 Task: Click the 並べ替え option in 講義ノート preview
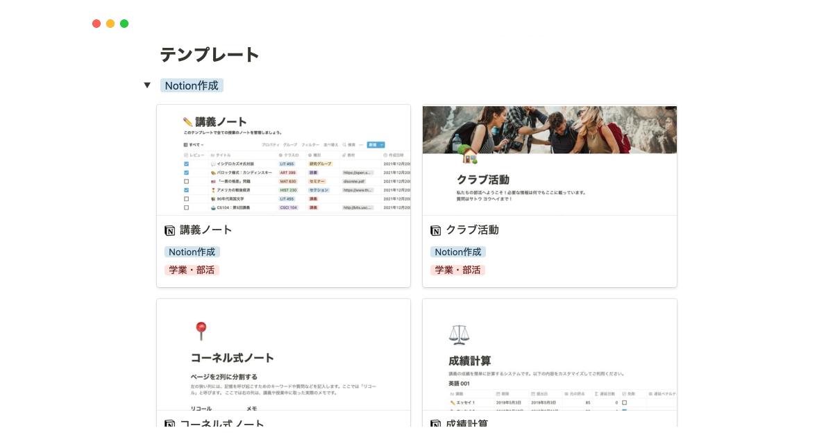[x=331, y=145]
